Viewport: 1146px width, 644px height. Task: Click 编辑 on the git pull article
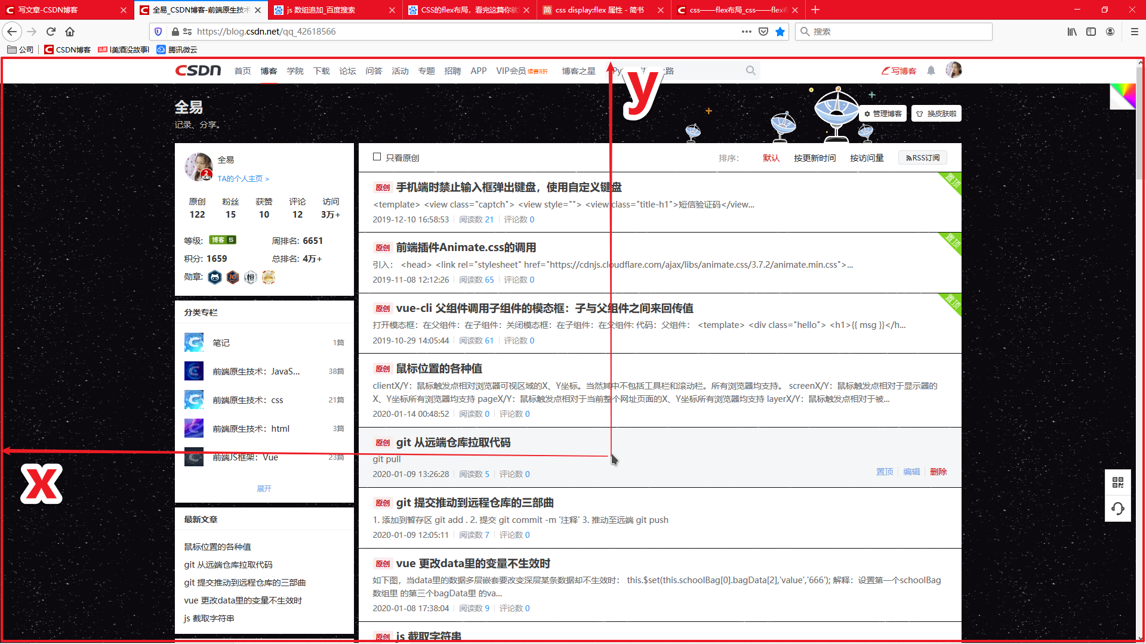[911, 472]
